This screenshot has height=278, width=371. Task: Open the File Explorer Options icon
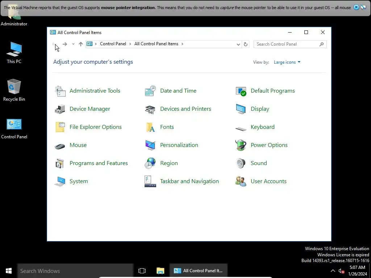[60, 127]
